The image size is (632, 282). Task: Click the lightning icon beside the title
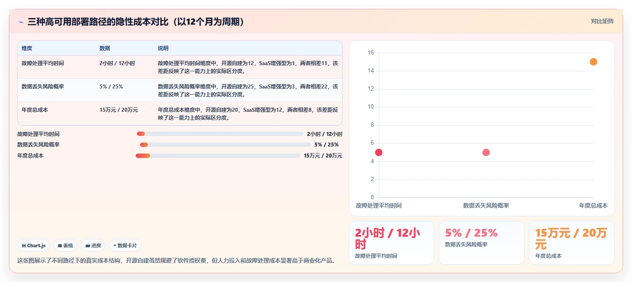(x=21, y=22)
